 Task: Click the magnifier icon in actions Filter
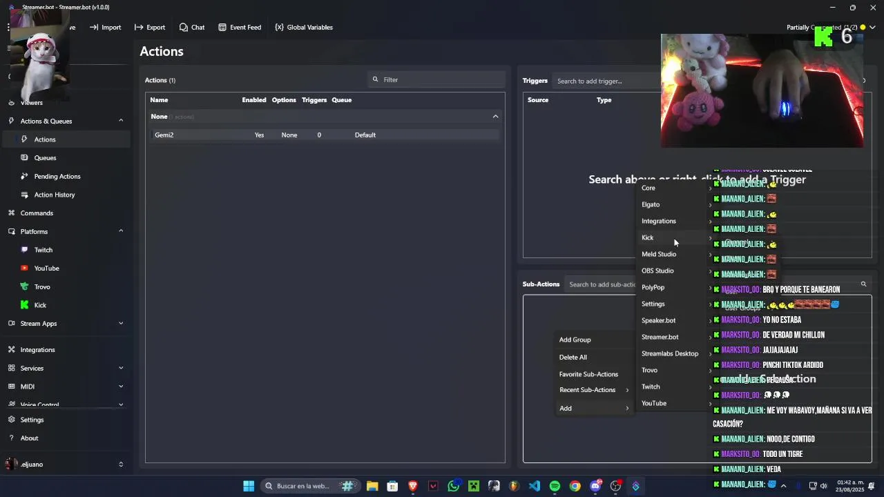[376, 79]
